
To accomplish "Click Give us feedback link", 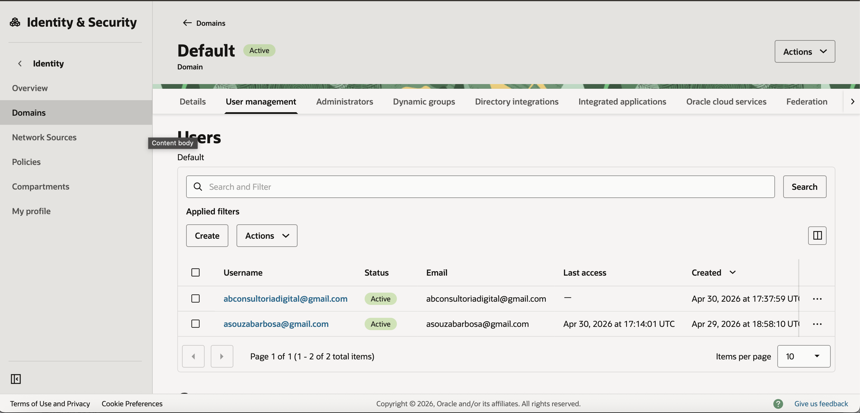I will (821, 404).
